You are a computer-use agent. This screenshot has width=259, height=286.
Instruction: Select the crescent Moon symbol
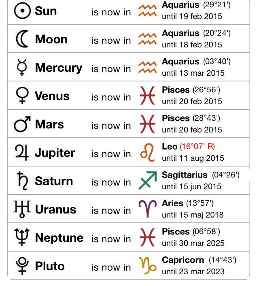coord(22,39)
